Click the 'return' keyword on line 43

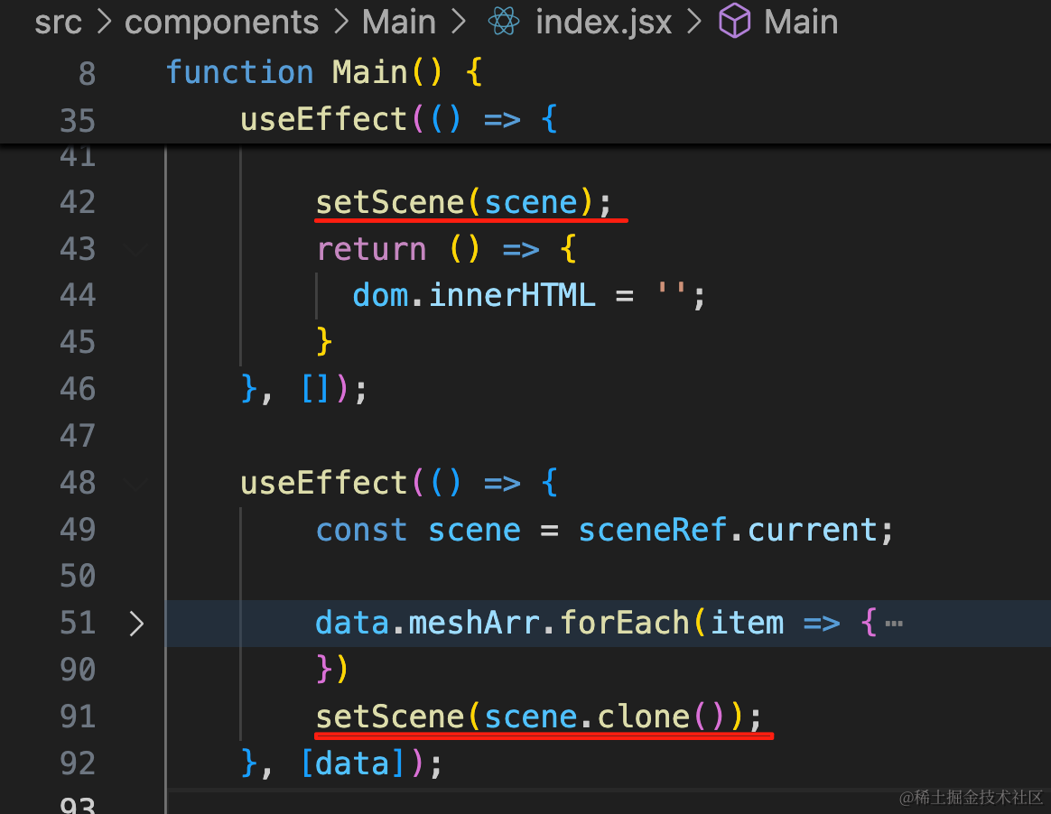pyautogui.click(x=371, y=250)
